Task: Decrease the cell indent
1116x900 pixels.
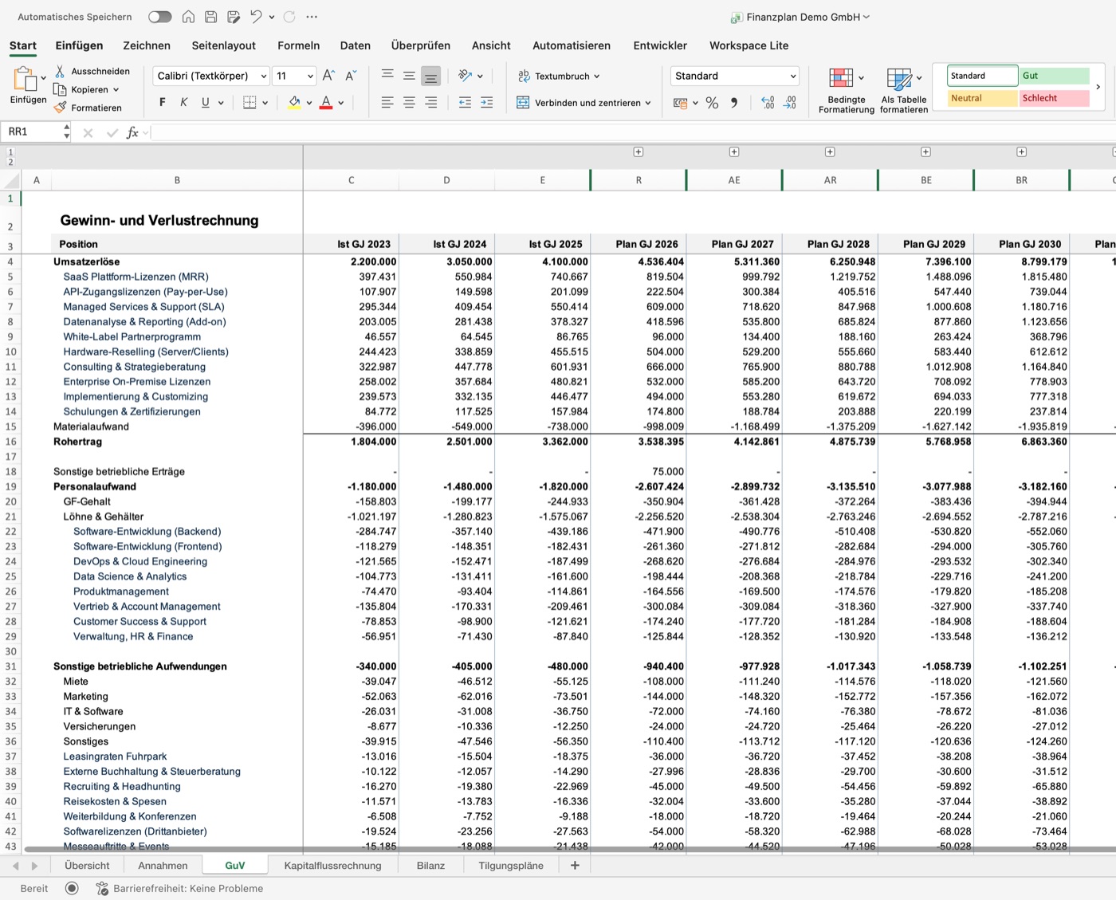Action: pos(466,102)
